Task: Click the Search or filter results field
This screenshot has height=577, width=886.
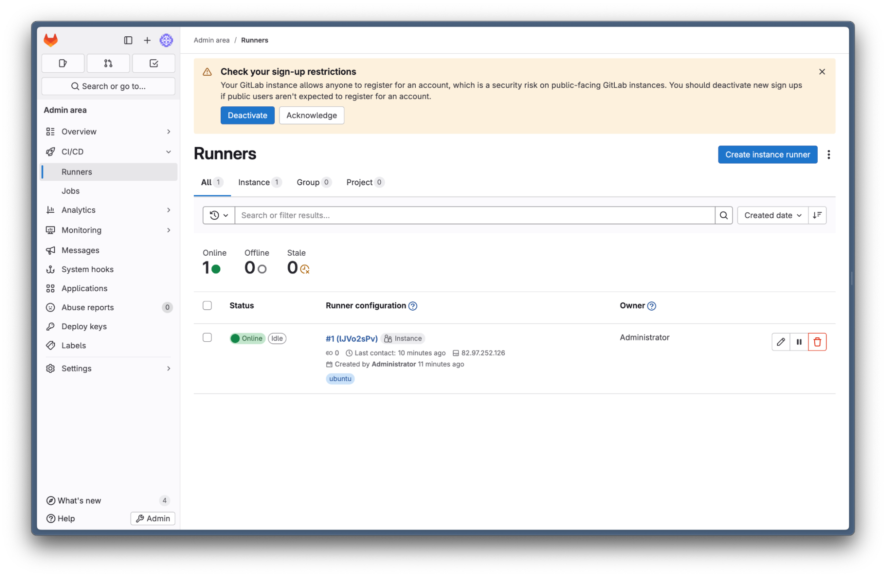Action: (x=475, y=215)
